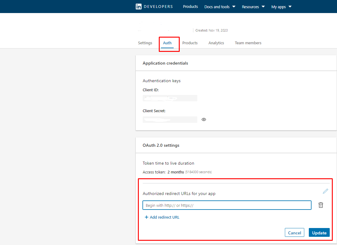
Task: Delete redirect URL with trash icon
Action: coord(321,205)
